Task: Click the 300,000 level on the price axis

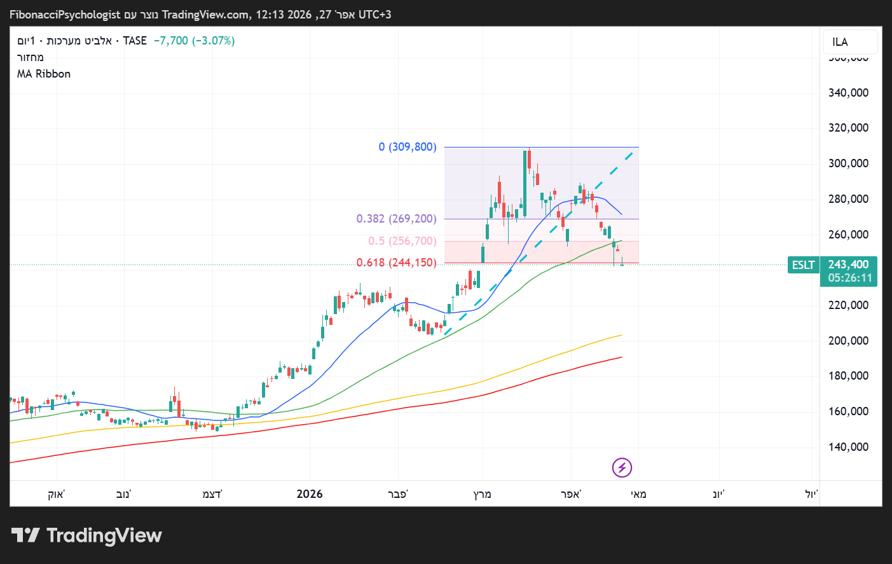Action: (848, 163)
